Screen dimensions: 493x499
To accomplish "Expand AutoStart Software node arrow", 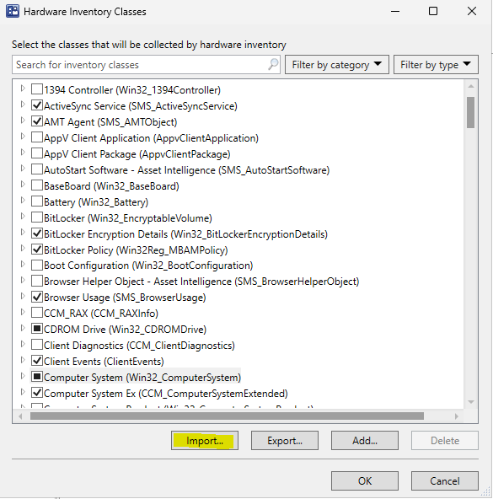I will [x=23, y=168].
